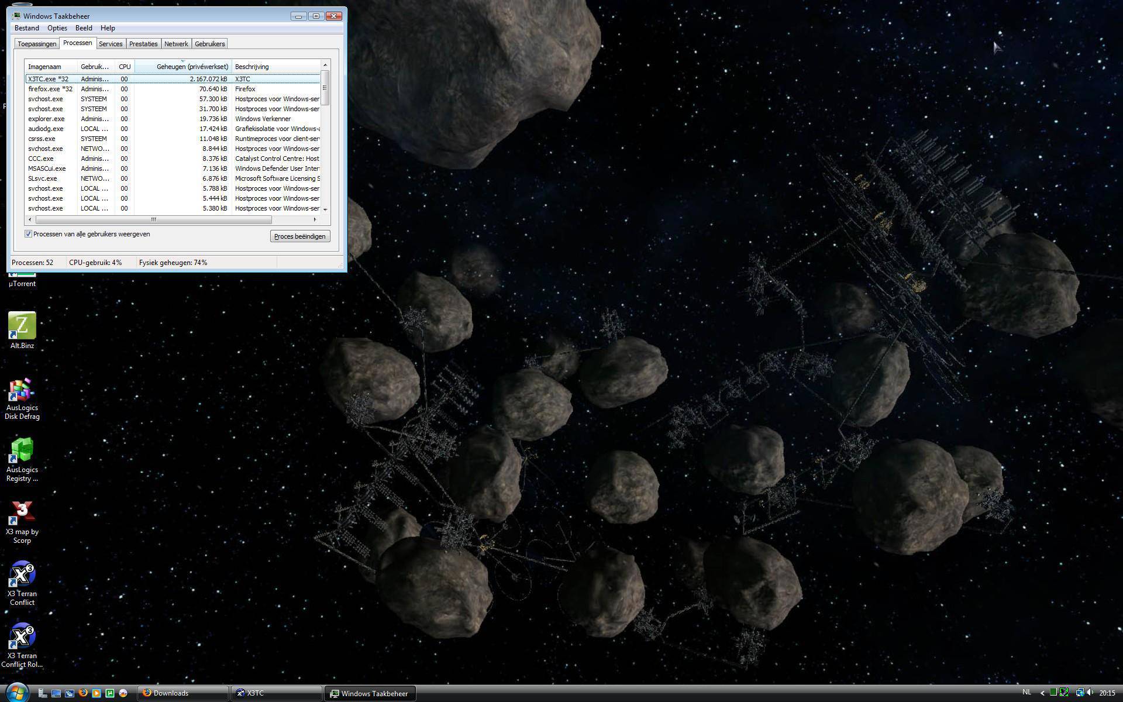
Task: Minimize the Windows Taakbeheer window
Action: click(x=298, y=16)
